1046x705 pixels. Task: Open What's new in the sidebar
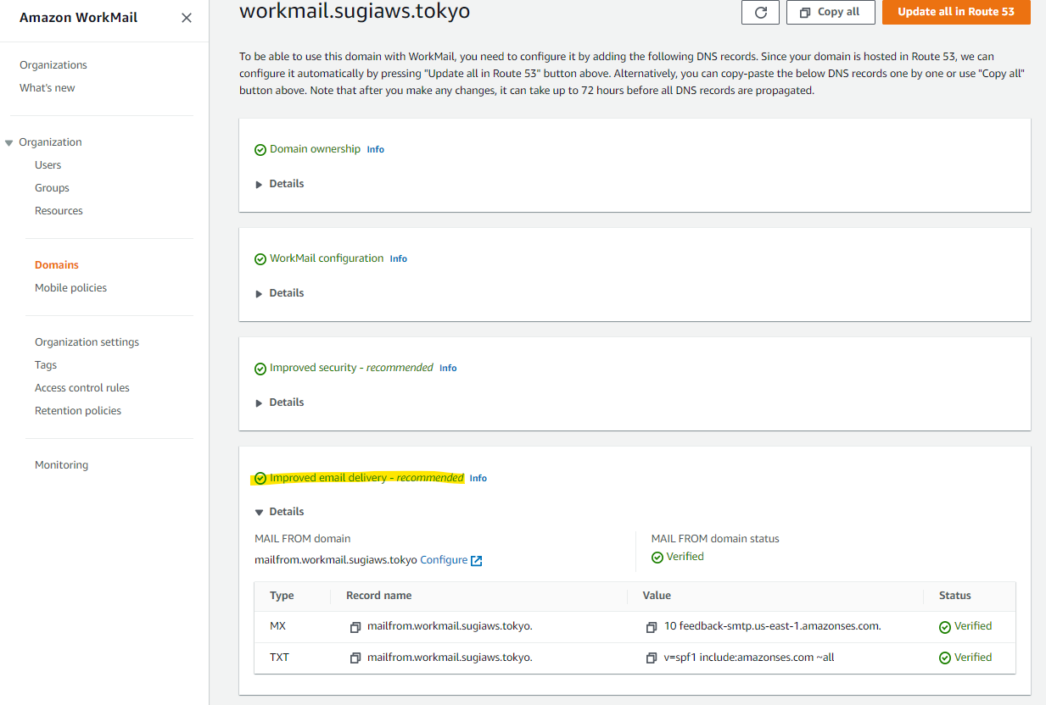point(48,88)
